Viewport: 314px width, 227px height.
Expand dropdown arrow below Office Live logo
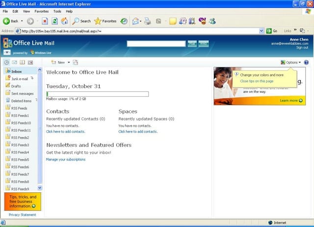[x=7, y=52]
